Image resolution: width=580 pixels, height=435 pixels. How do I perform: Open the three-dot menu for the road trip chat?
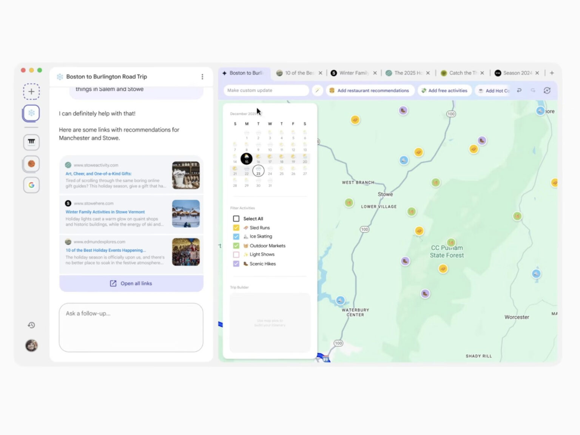pos(202,77)
